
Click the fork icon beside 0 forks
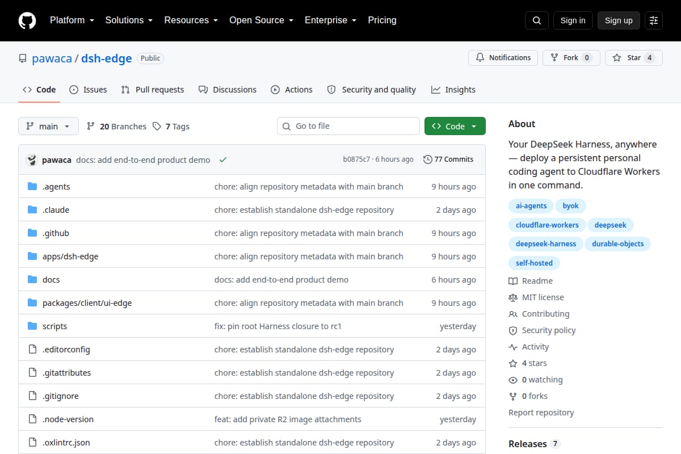coord(513,396)
